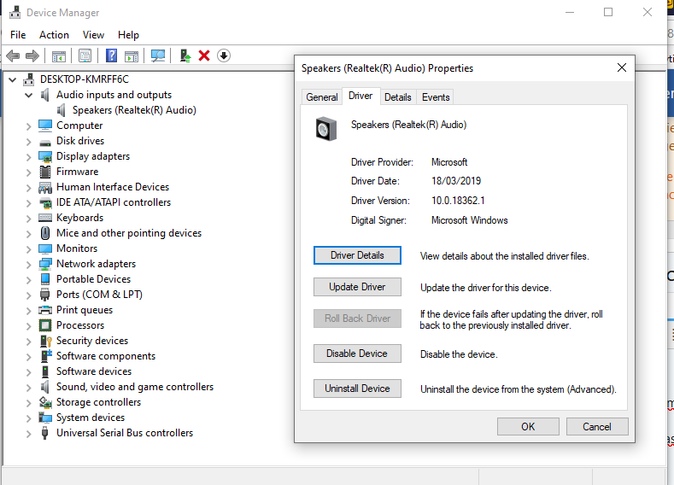
Task: Close the Speakers Properties dialog
Action: 622,67
